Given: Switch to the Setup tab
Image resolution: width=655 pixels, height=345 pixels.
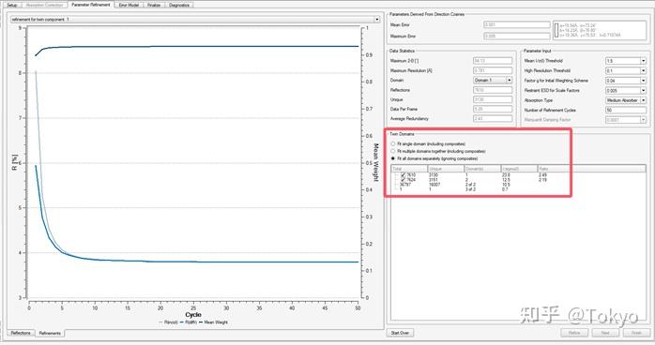Looking at the screenshot, I should (12, 5).
